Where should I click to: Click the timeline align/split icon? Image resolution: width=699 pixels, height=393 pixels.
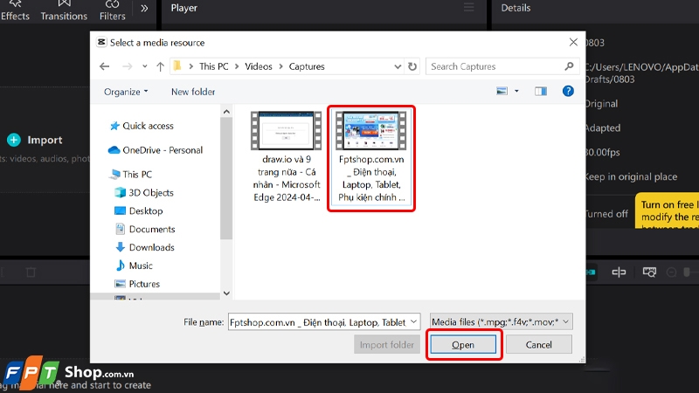coord(619,272)
